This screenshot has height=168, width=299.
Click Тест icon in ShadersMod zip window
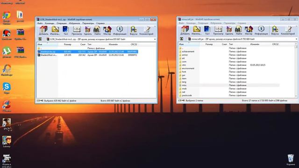click(x=65, y=30)
